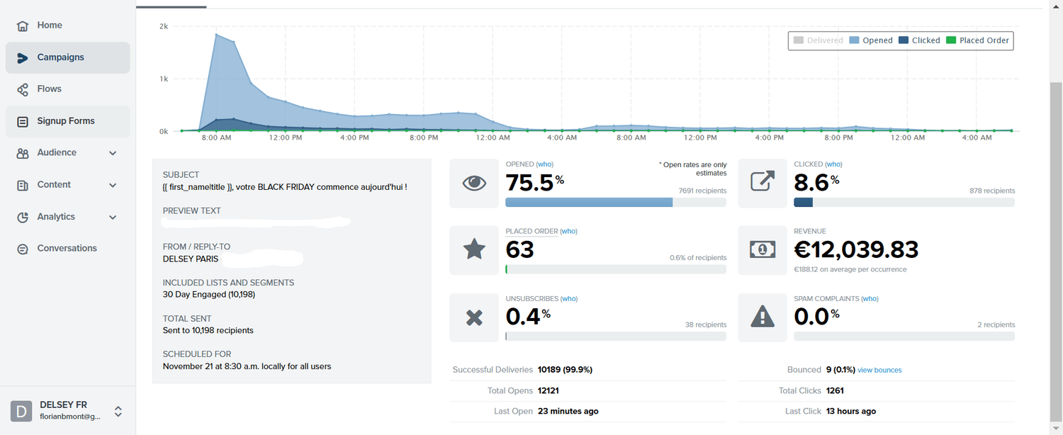Toggle Opened series in chart legend

pos(871,40)
